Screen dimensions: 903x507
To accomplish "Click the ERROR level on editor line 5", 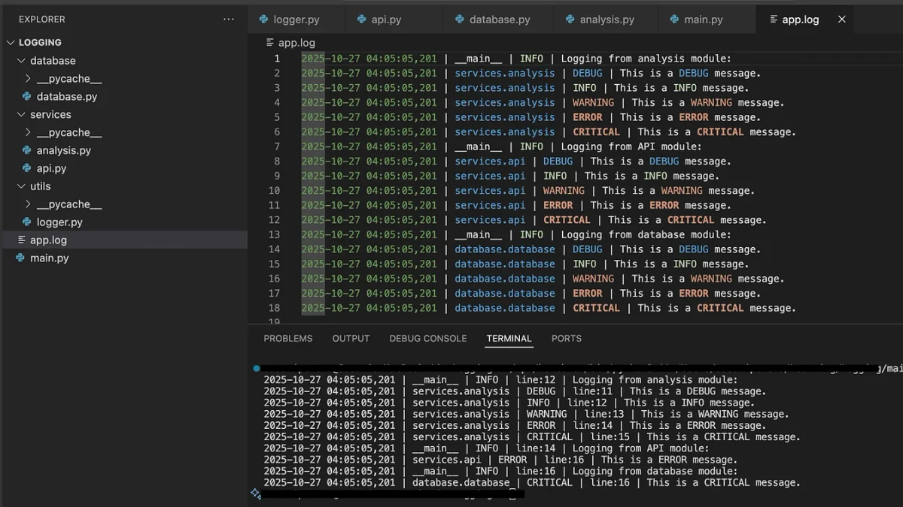I will [588, 117].
